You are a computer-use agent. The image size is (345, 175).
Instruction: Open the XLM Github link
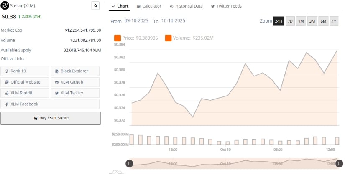tap(75, 82)
